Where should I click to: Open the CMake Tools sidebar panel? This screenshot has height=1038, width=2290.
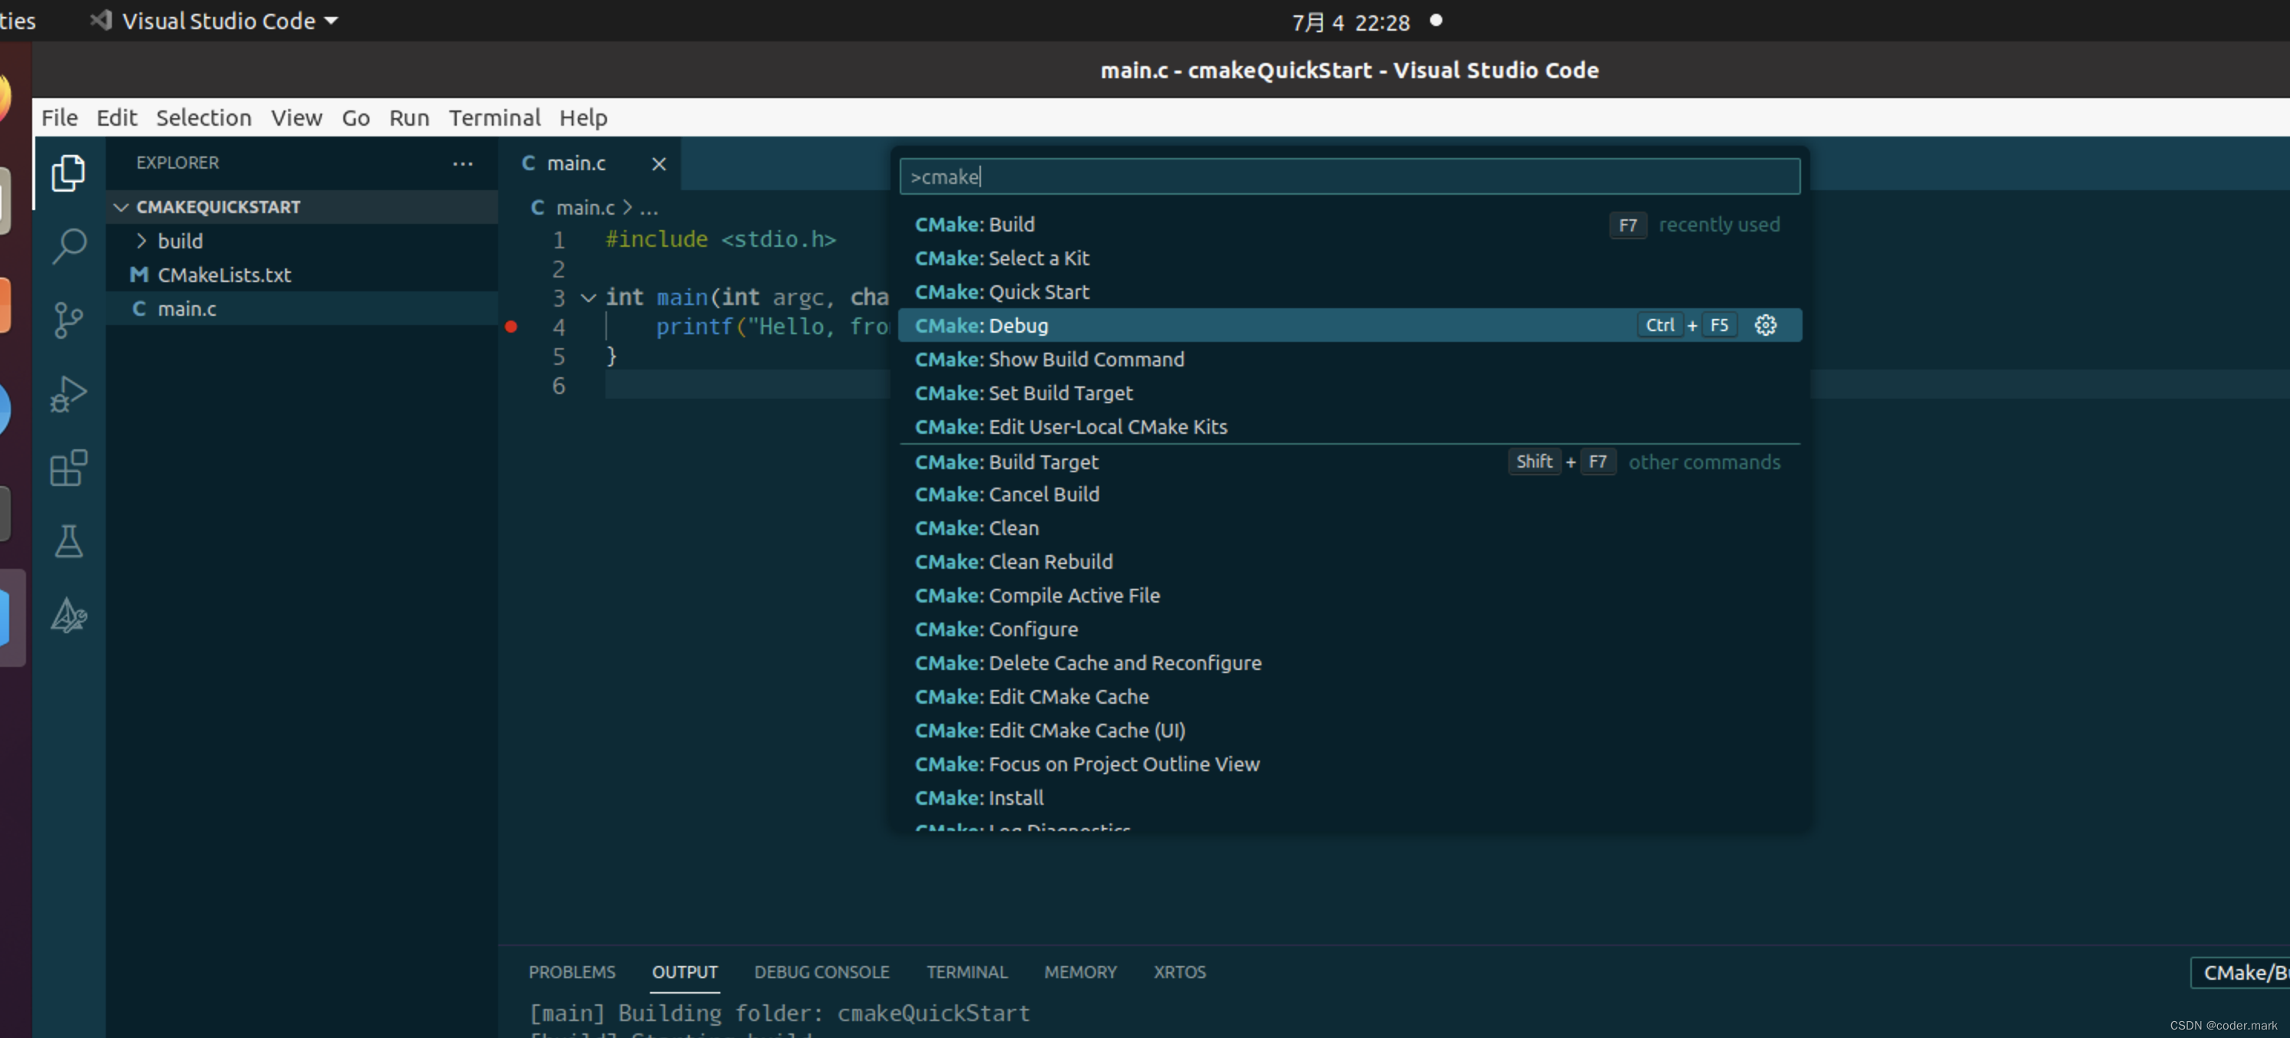click(x=69, y=616)
